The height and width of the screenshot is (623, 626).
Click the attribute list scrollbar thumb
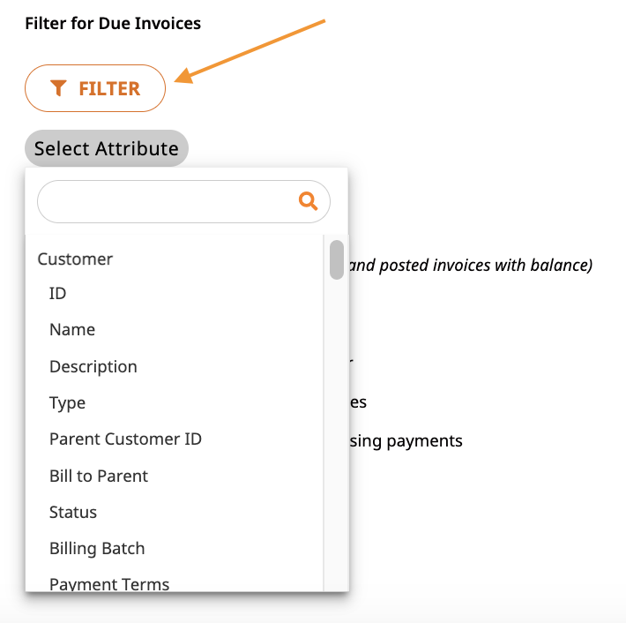coord(337,259)
